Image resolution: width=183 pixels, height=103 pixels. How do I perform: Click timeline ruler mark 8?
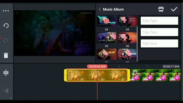click(119, 66)
